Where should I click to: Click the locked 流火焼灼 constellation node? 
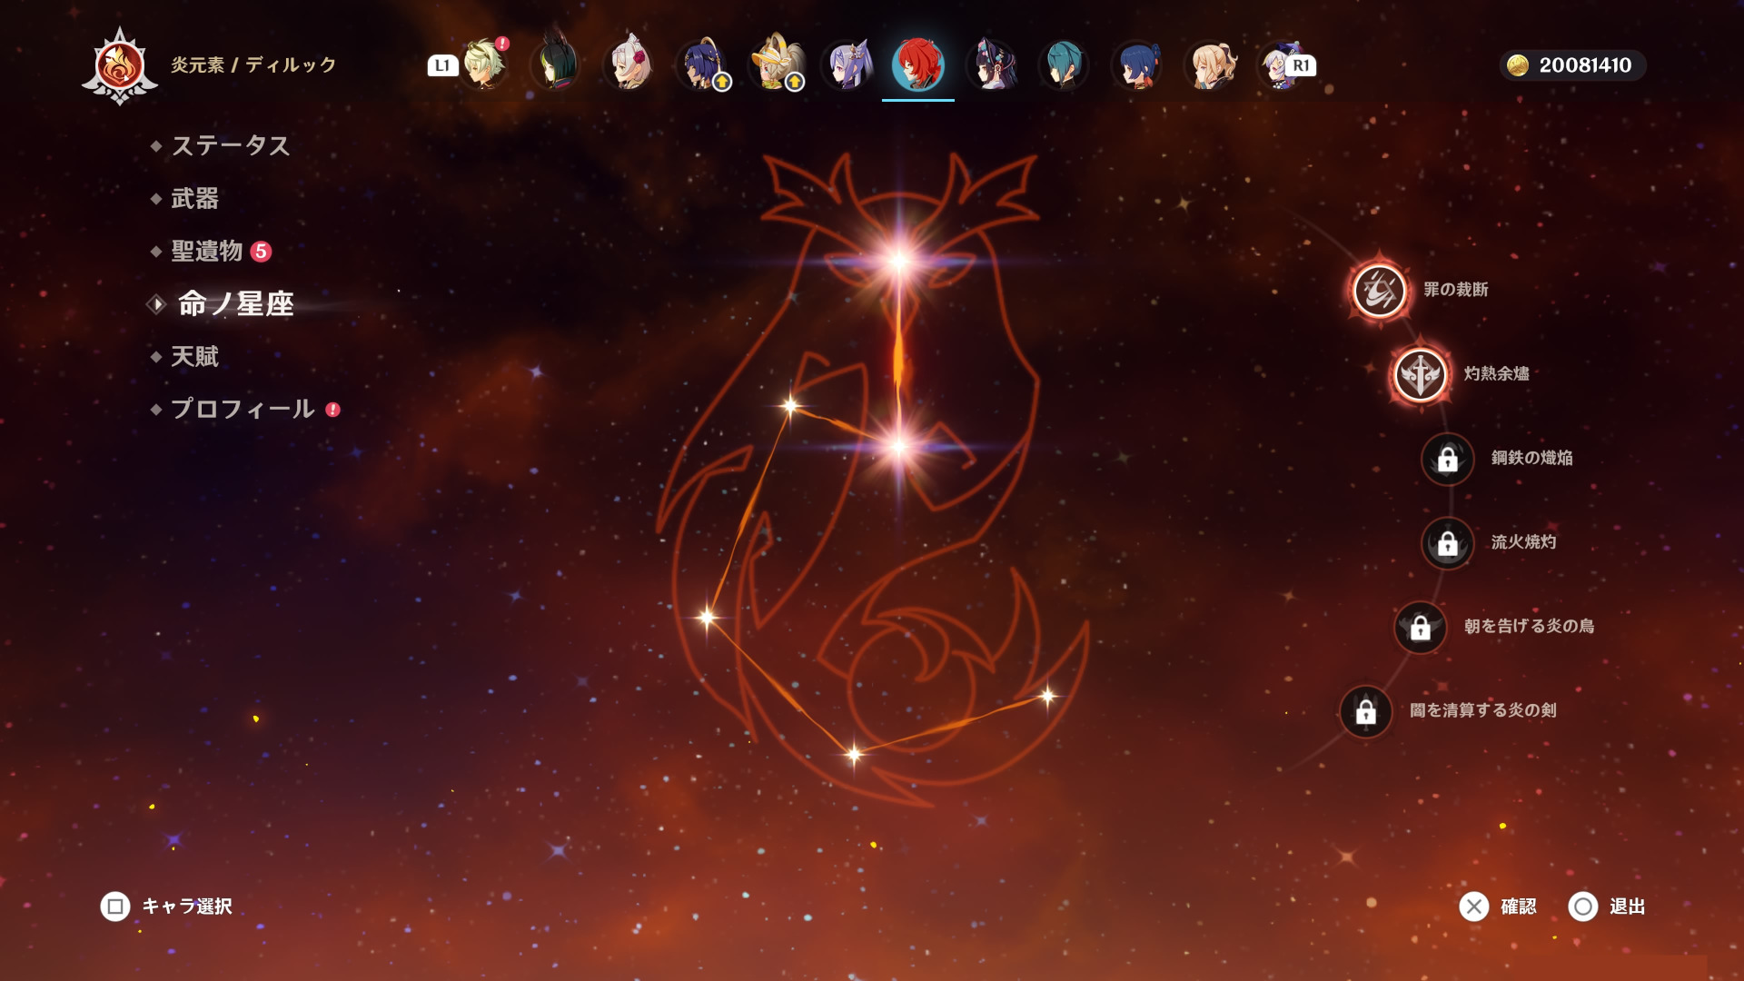(1447, 543)
